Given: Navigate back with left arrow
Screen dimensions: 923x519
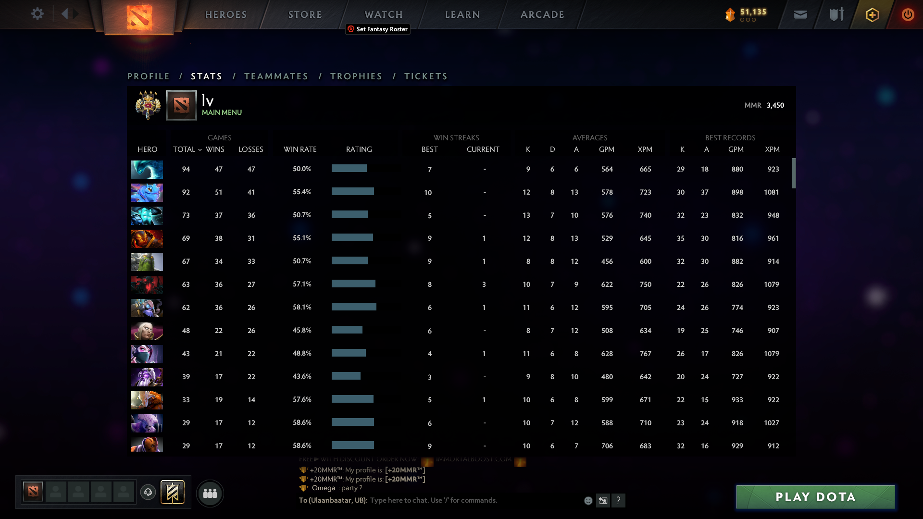Looking at the screenshot, I should 65,14.
